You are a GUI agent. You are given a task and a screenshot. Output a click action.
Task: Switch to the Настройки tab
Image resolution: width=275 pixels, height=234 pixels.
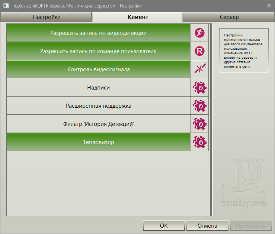(x=47, y=17)
